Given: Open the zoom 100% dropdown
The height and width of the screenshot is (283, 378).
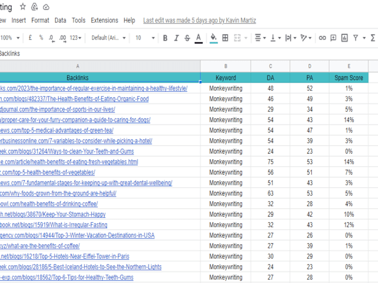Looking at the screenshot, I should tap(10, 38).
